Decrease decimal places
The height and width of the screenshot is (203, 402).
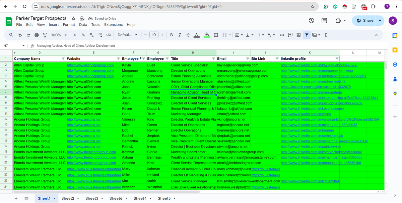click(x=91, y=35)
